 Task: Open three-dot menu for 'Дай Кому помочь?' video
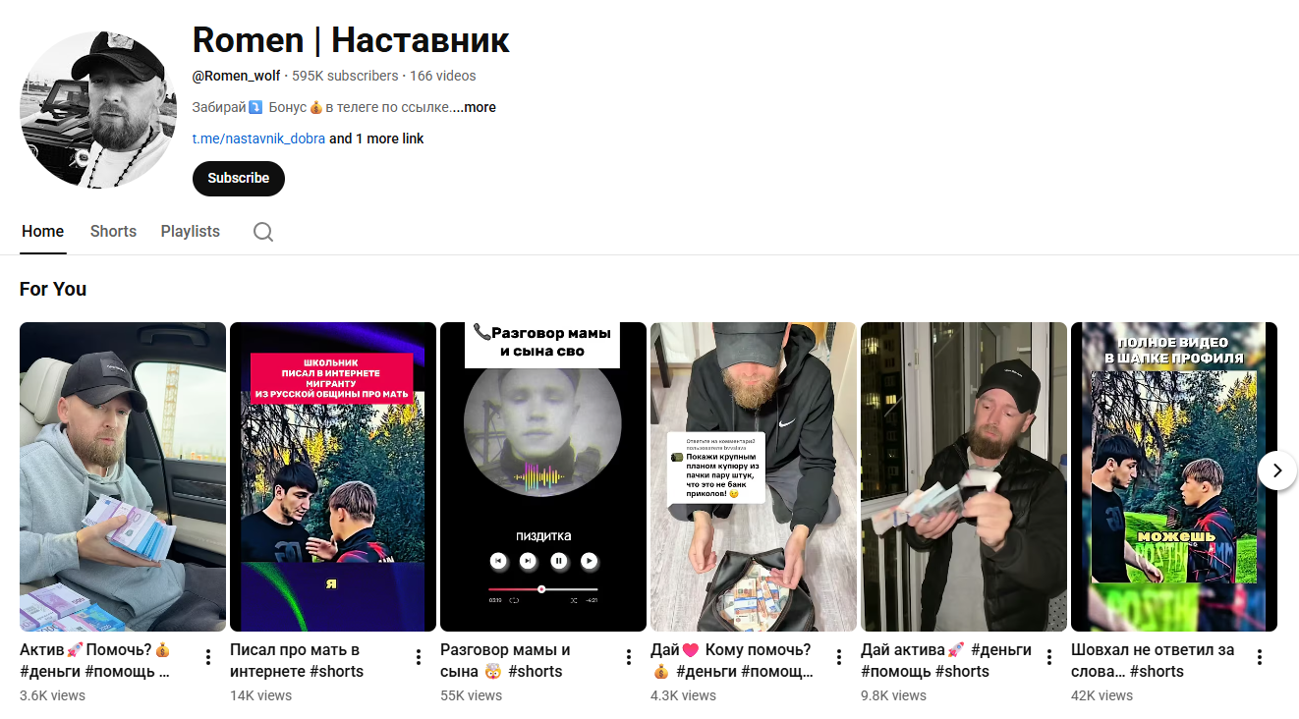click(x=839, y=657)
